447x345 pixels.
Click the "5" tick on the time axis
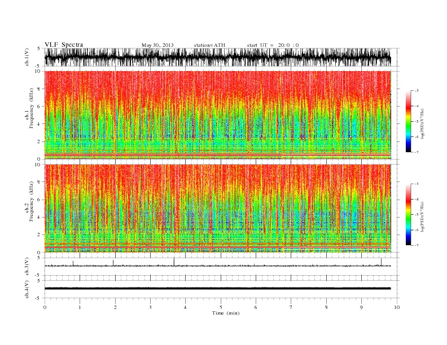tap(221, 307)
